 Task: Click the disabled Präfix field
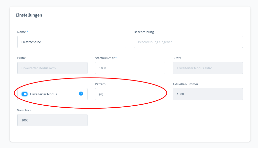[52, 68]
